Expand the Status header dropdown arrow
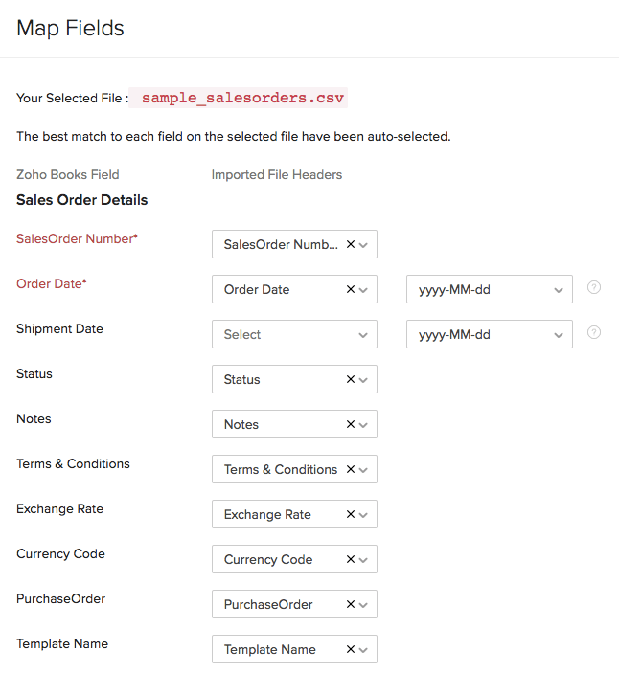619x673 pixels. [364, 380]
